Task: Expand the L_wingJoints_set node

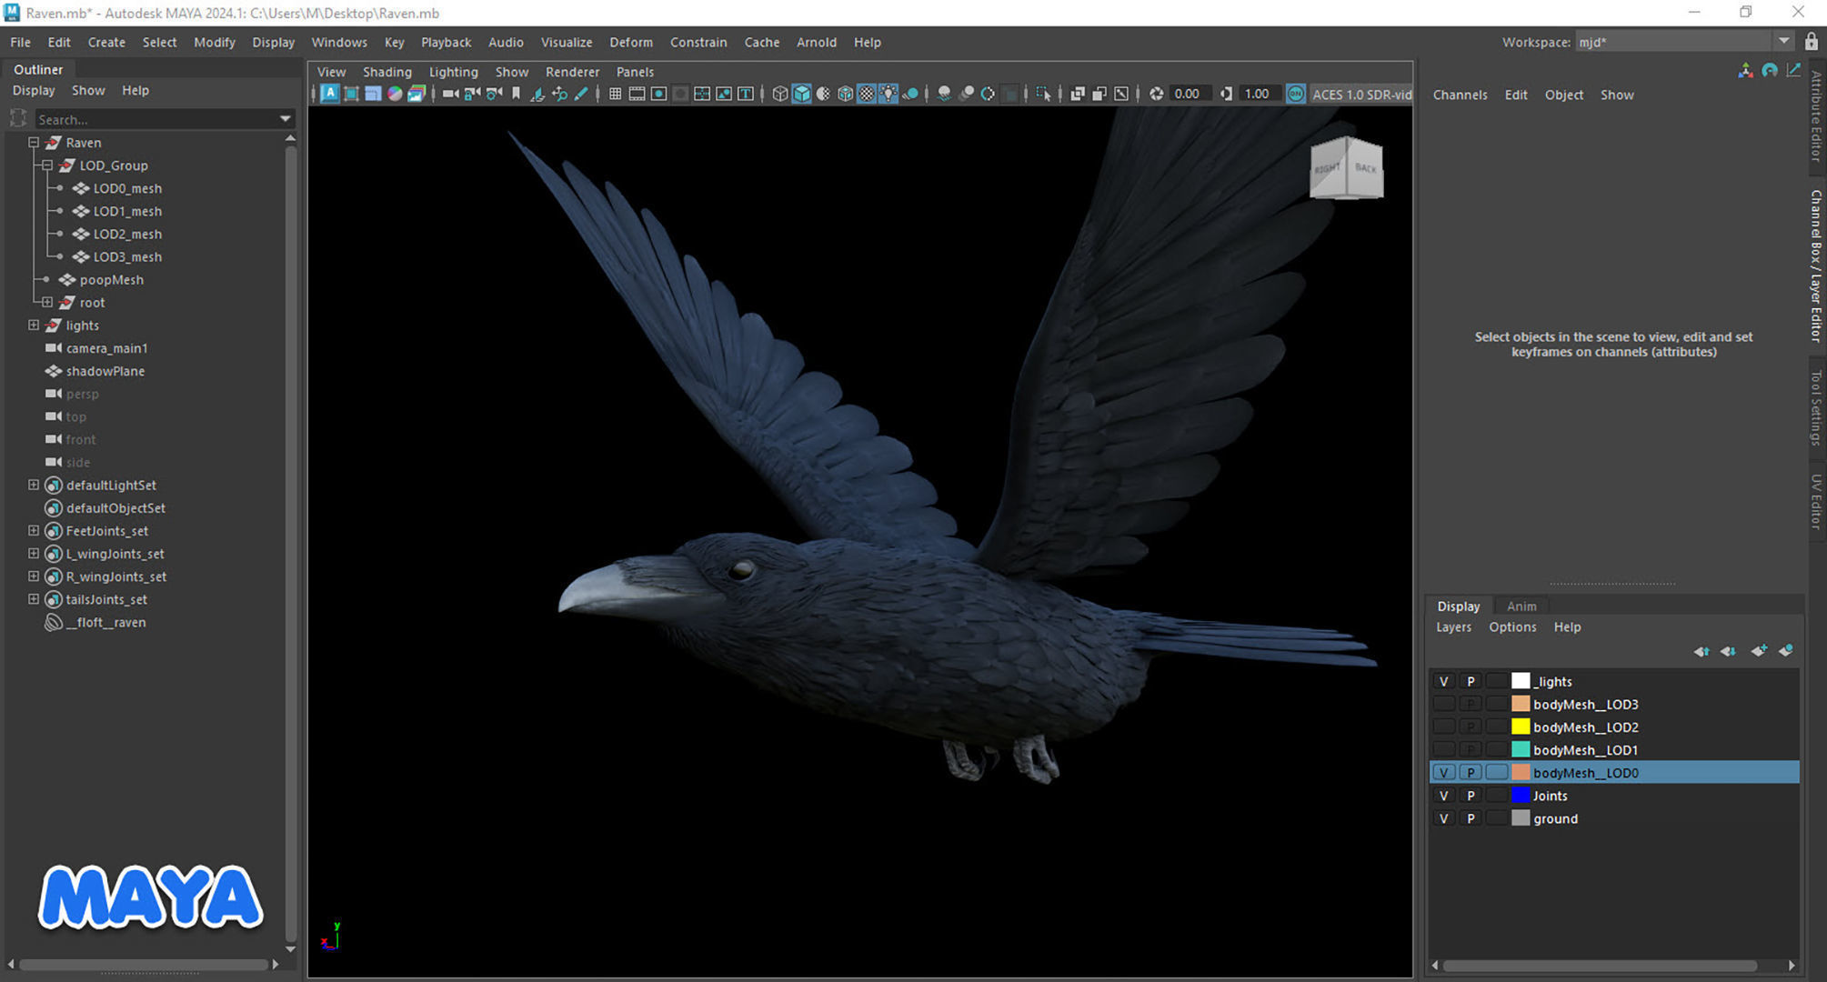Action: coord(34,553)
